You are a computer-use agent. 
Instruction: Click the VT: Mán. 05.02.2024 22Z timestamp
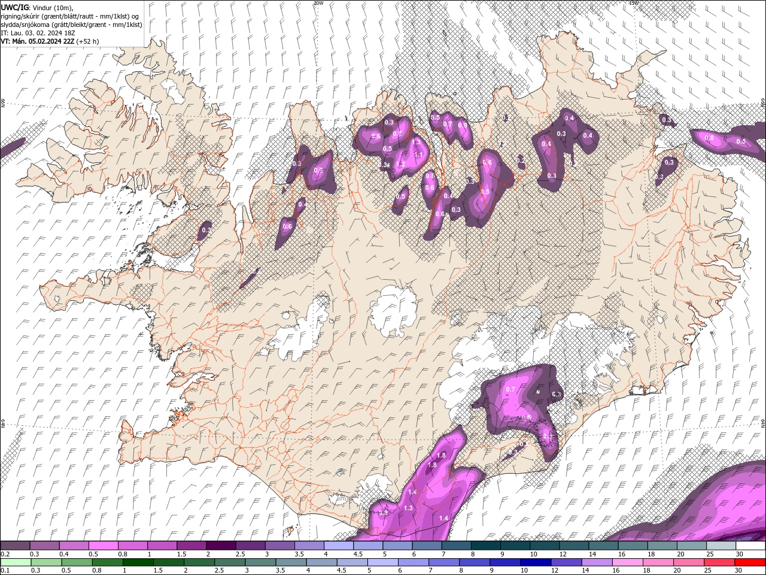pos(38,41)
